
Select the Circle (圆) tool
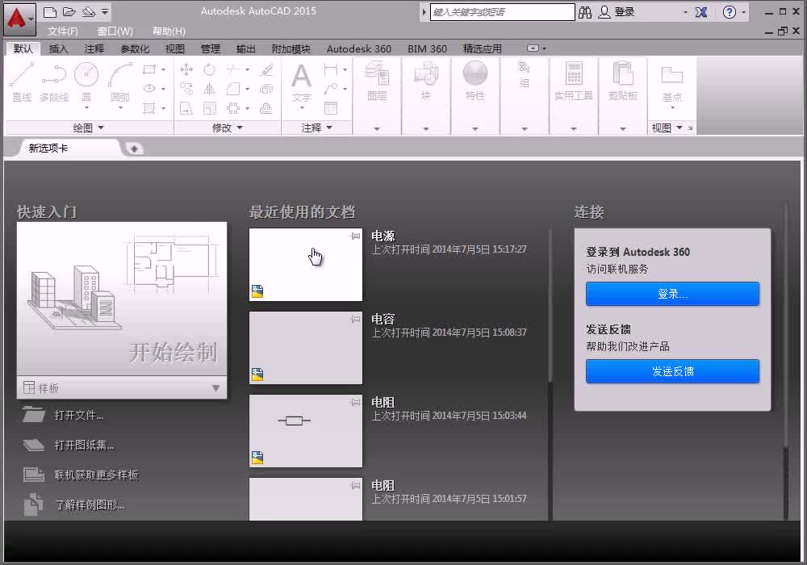pos(86,82)
